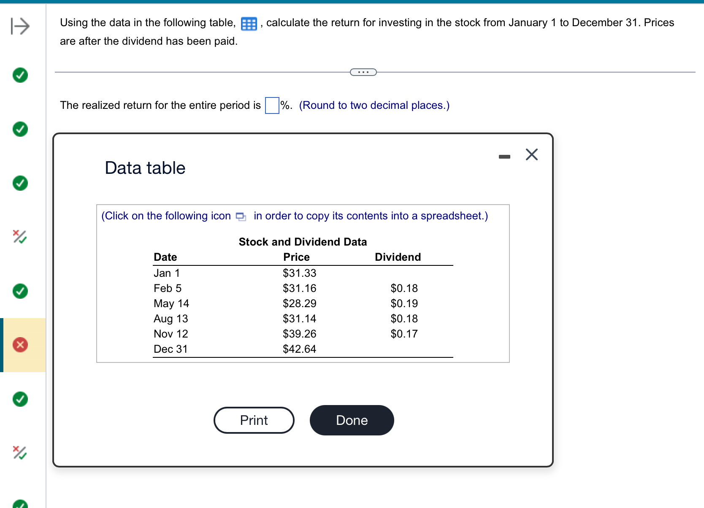Viewport: 704px width, 508px height.
Task: Select the third green check question in the sidebar
Action: tap(20, 183)
